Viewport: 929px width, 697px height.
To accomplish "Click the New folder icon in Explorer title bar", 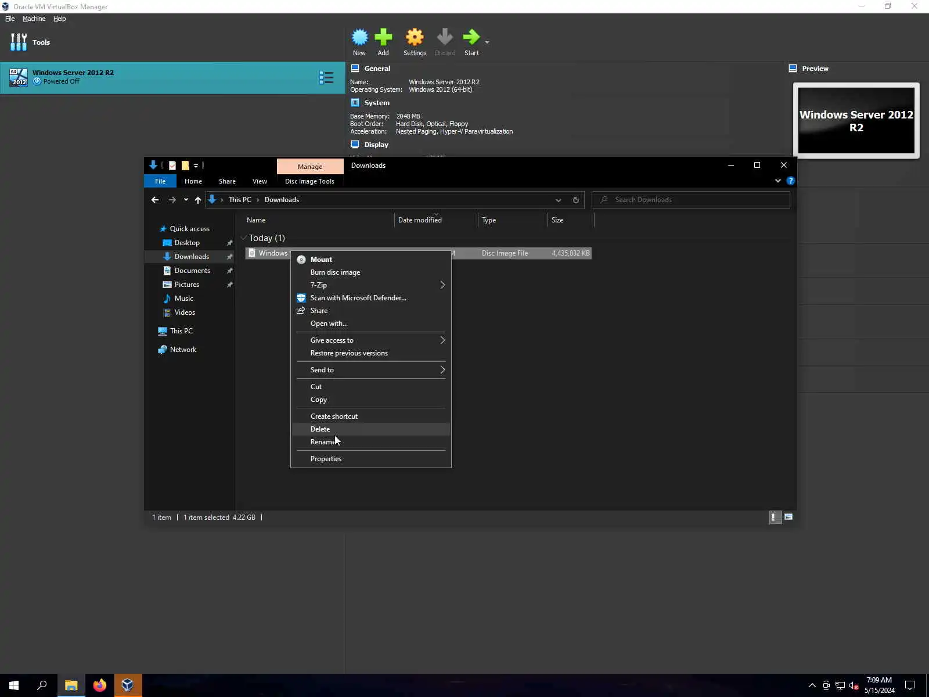I will point(185,166).
